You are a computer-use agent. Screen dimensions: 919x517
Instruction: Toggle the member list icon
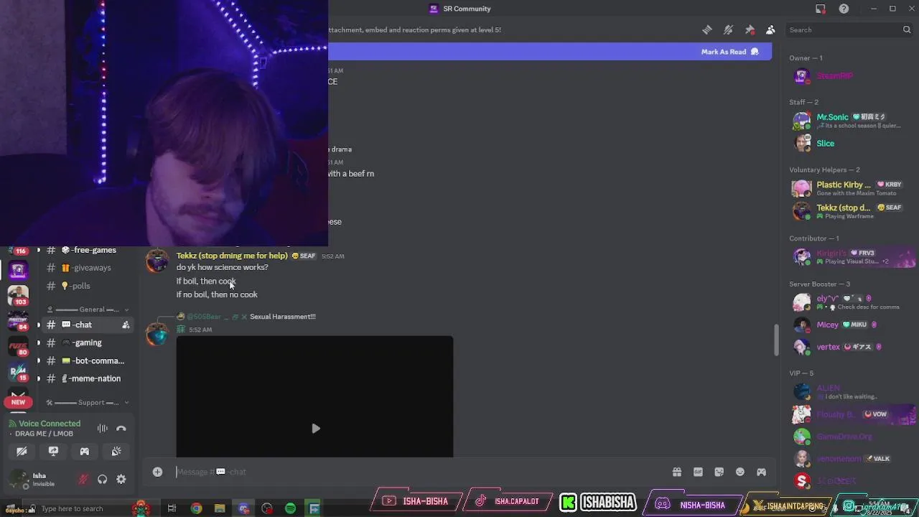pos(770,29)
